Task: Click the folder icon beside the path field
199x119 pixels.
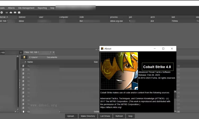Action: (24, 57)
